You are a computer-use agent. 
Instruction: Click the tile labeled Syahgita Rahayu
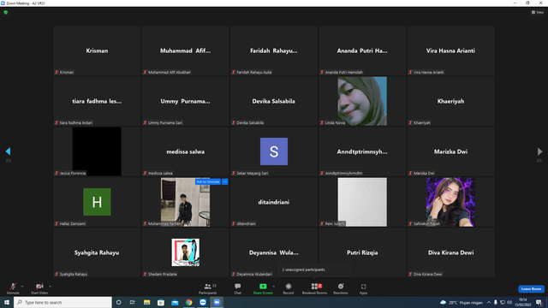97,252
